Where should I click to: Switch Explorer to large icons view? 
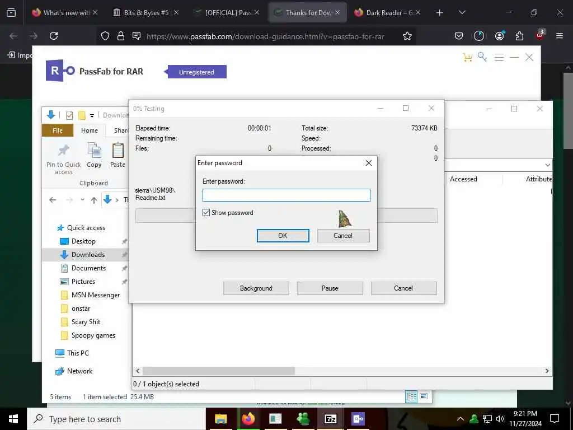click(424, 396)
